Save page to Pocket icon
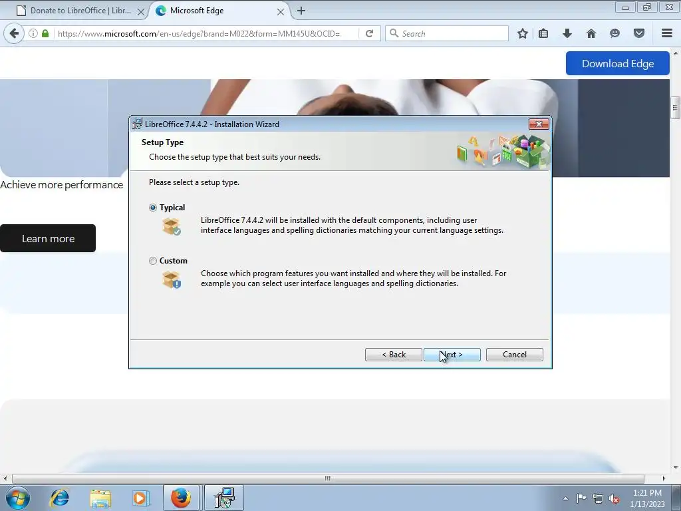 coord(639,33)
